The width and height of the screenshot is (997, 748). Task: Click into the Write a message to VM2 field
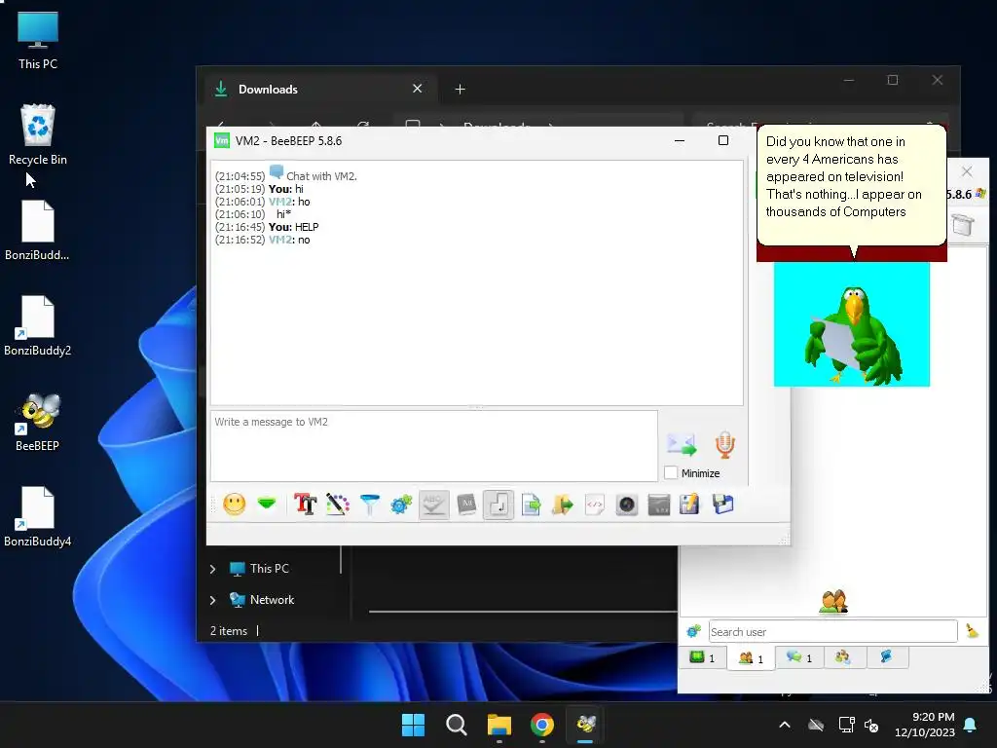433,445
